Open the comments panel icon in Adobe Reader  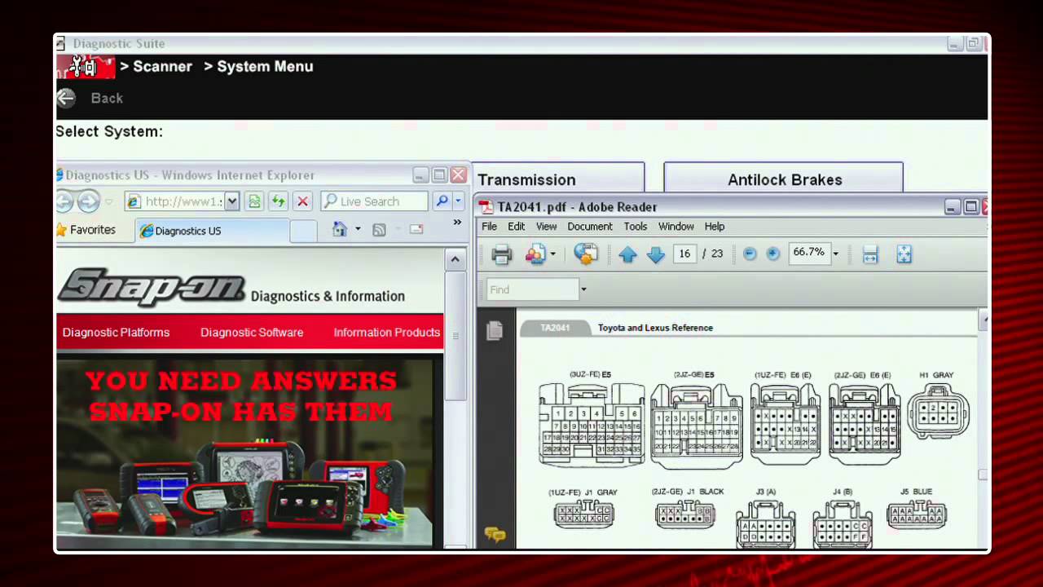pyautogui.click(x=495, y=534)
